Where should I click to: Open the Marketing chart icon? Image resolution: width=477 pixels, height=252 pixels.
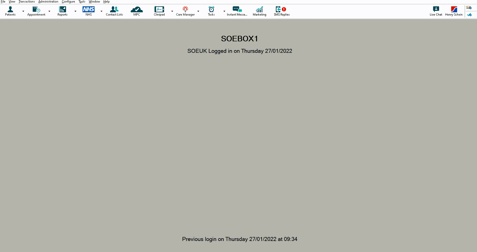click(x=259, y=10)
